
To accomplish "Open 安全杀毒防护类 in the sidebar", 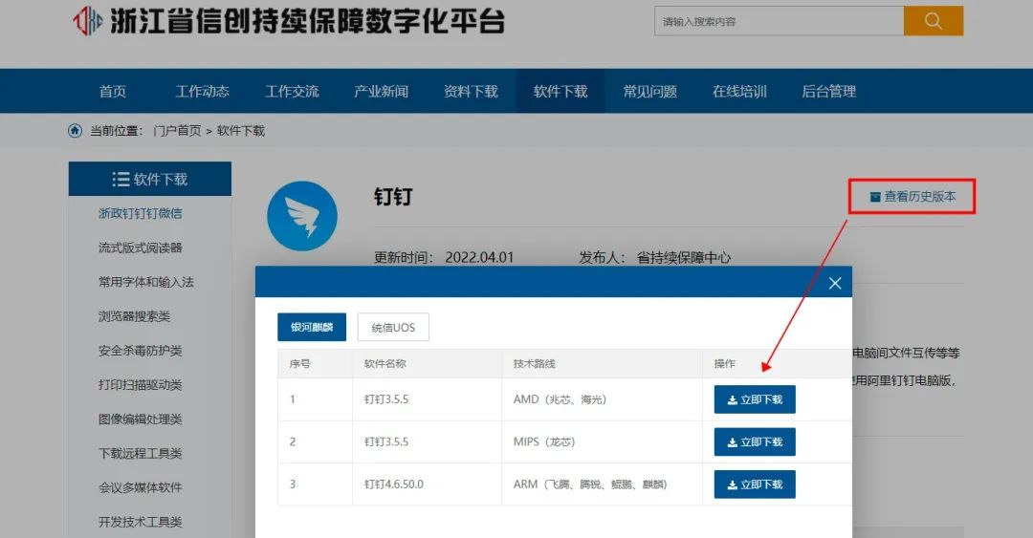I will [141, 351].
